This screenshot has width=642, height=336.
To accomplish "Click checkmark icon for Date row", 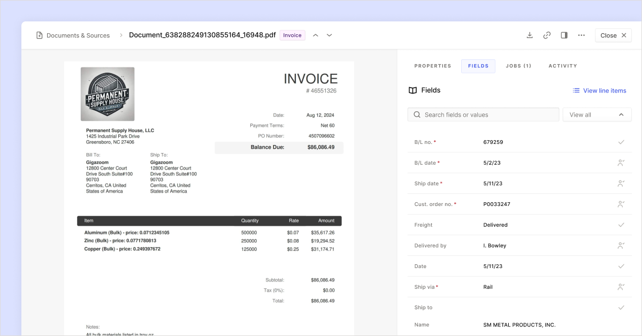I will [x=621, y=266].
